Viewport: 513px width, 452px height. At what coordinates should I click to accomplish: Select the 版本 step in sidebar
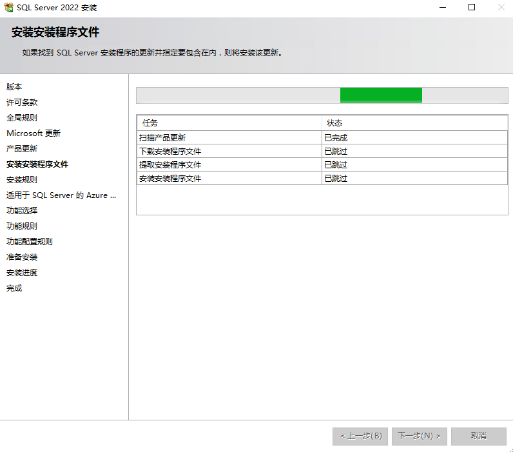[14, 87]
